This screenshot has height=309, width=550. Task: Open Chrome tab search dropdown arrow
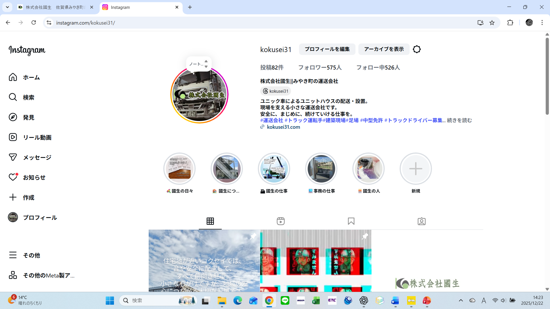point(7,7)
